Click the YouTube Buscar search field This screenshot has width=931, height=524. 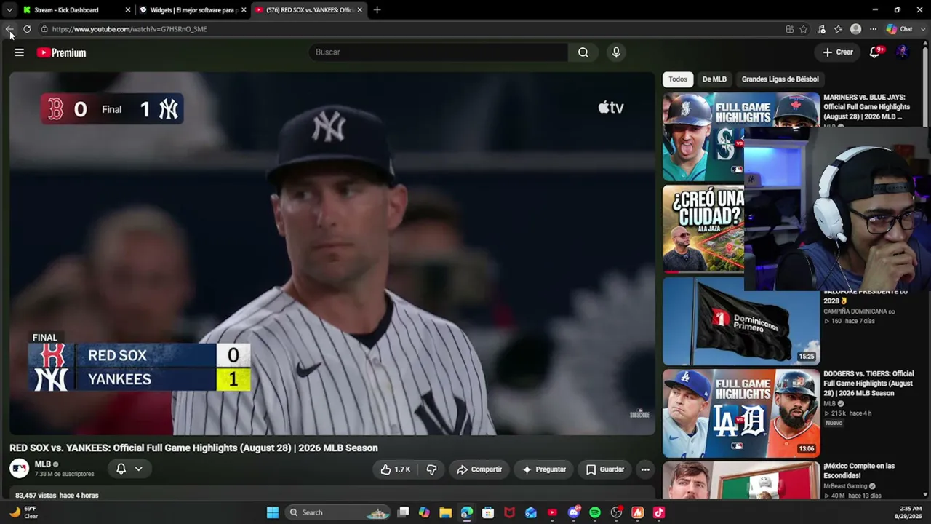click(x=439, y=52)
